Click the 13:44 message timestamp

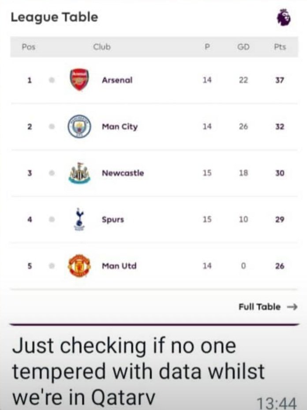pyautogui.click(x=277, y=402)
